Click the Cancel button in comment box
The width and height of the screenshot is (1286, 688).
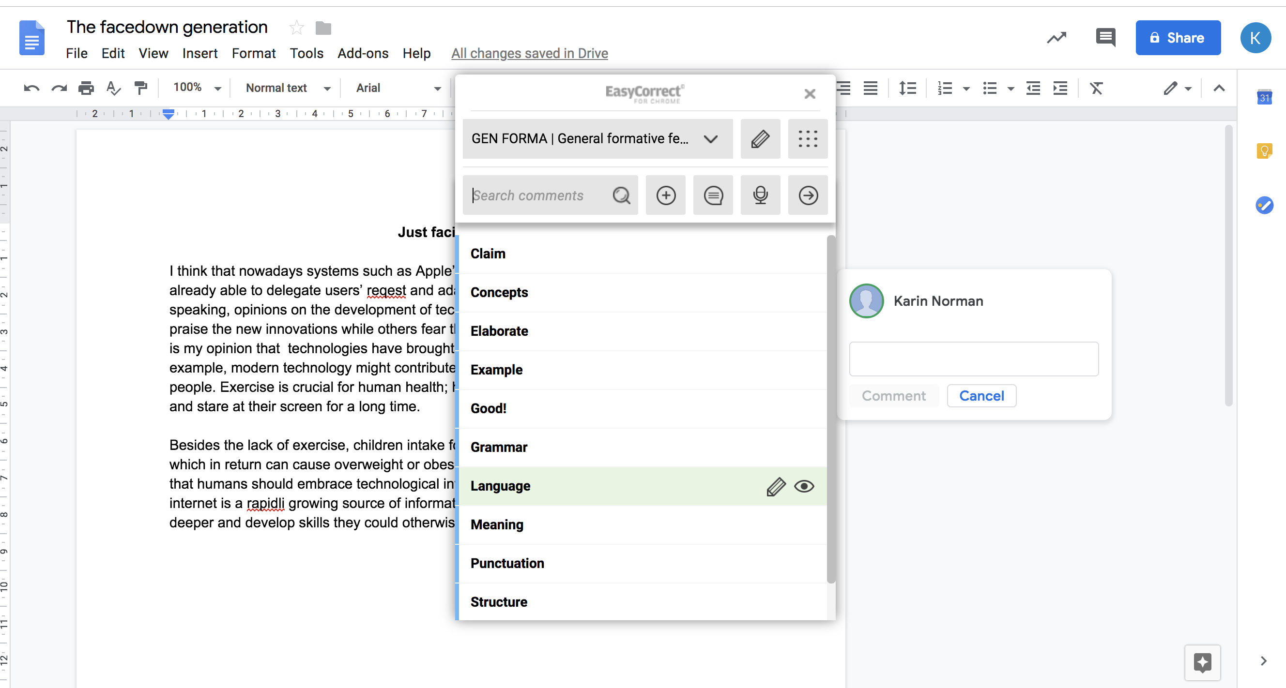click(x=981, y=396)
